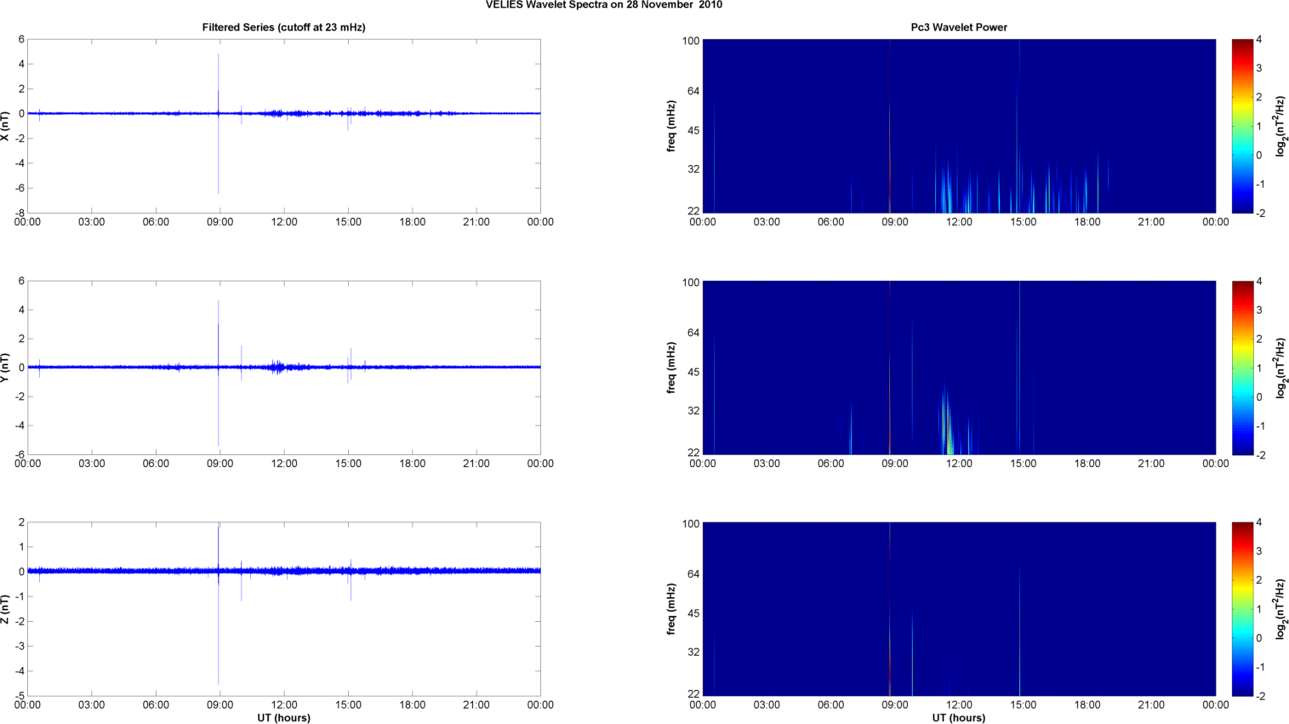Viewport: 1289px width, 724px height.
Task: Click the Y-component wavelet colorbar
Action: click(x=1241, y=368)
